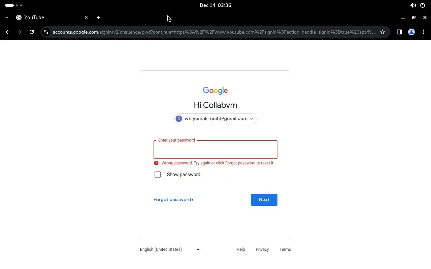Open the system power menu icon

[x=423, y=5]
